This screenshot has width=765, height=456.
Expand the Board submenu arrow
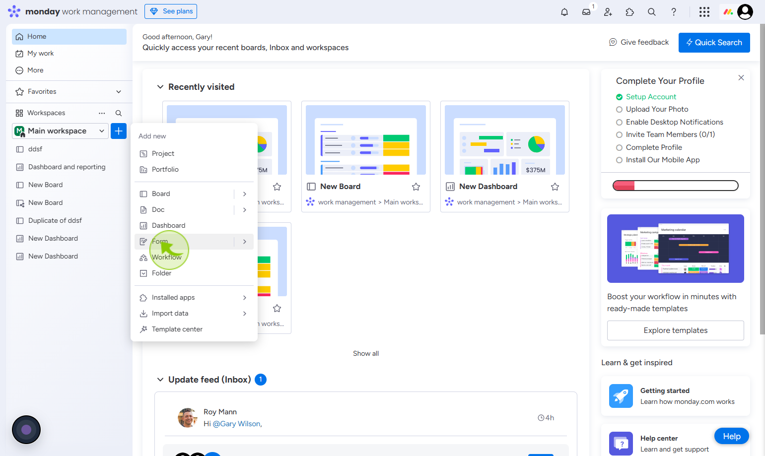[245, 194]
